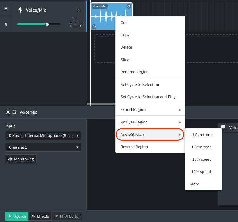Click the fade handle icon on region's lower-left

click(94, 27)
